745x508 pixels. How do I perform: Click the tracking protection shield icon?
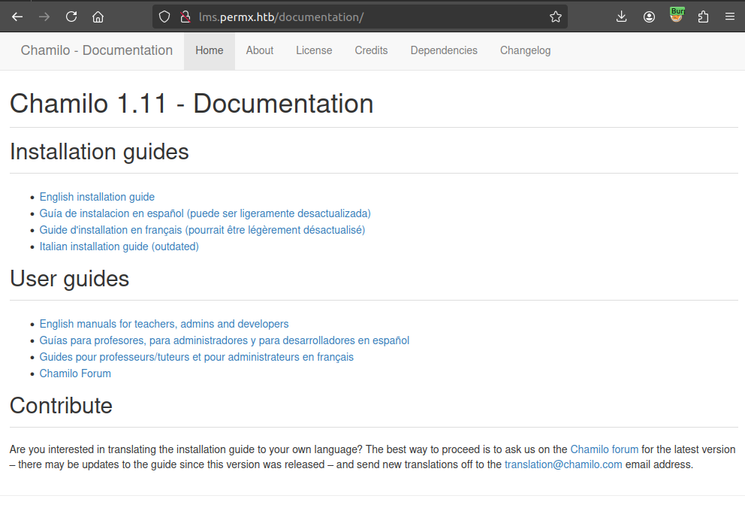point(164,17)
